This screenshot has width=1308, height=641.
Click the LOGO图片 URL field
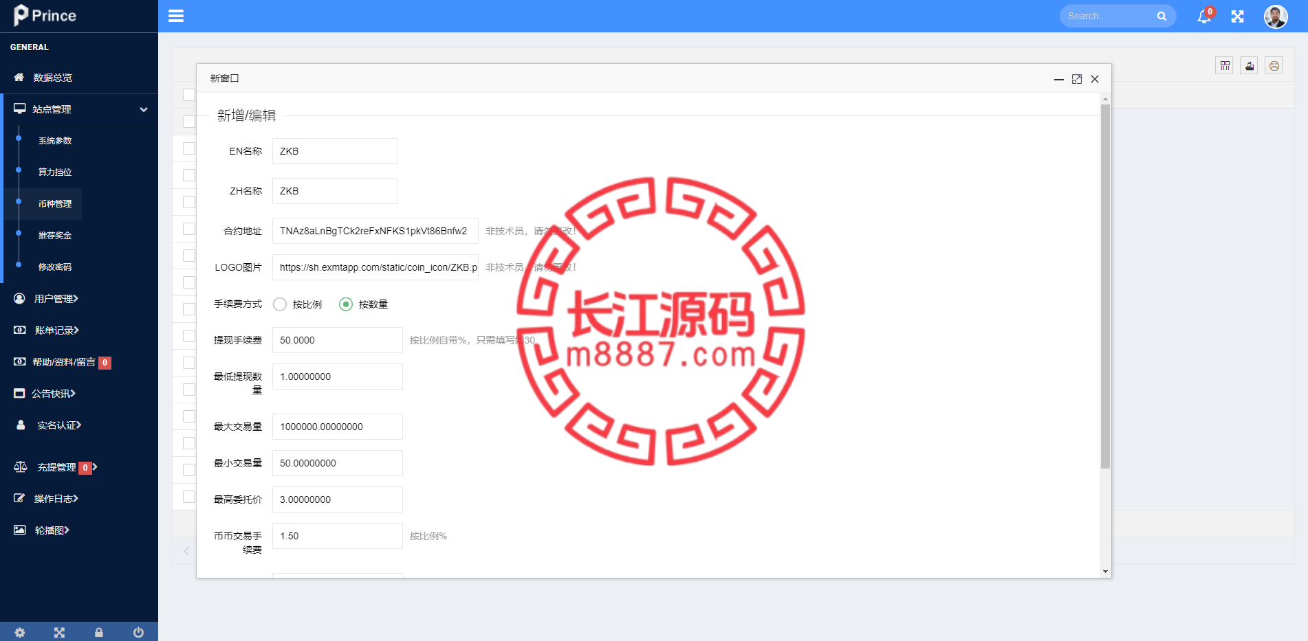375,267
